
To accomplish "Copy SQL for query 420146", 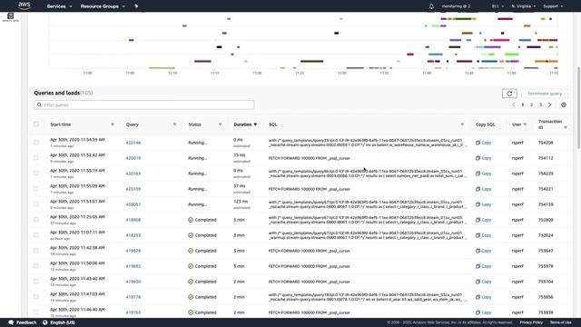I will tap(484, 143).
